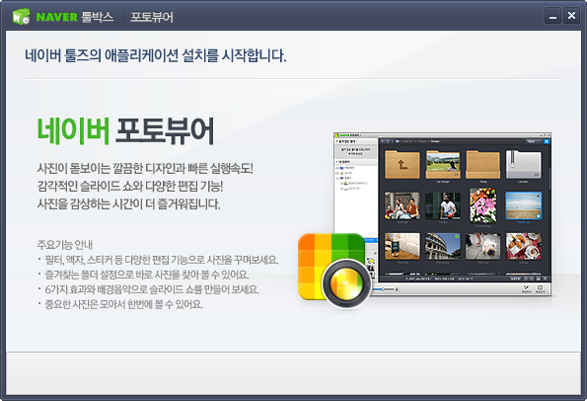587x401 pixels.
Task: Click the line 사진을 감상하는 시간이 더 즐거워집니다.
Action: [x=129, y=203]
